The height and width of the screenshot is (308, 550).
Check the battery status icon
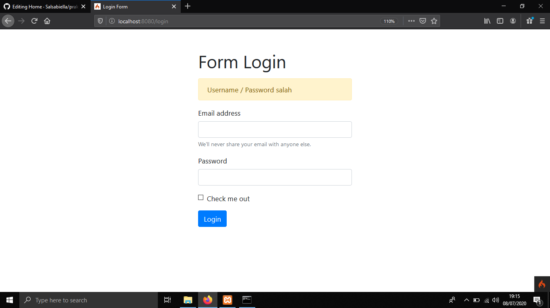[476, 300]
